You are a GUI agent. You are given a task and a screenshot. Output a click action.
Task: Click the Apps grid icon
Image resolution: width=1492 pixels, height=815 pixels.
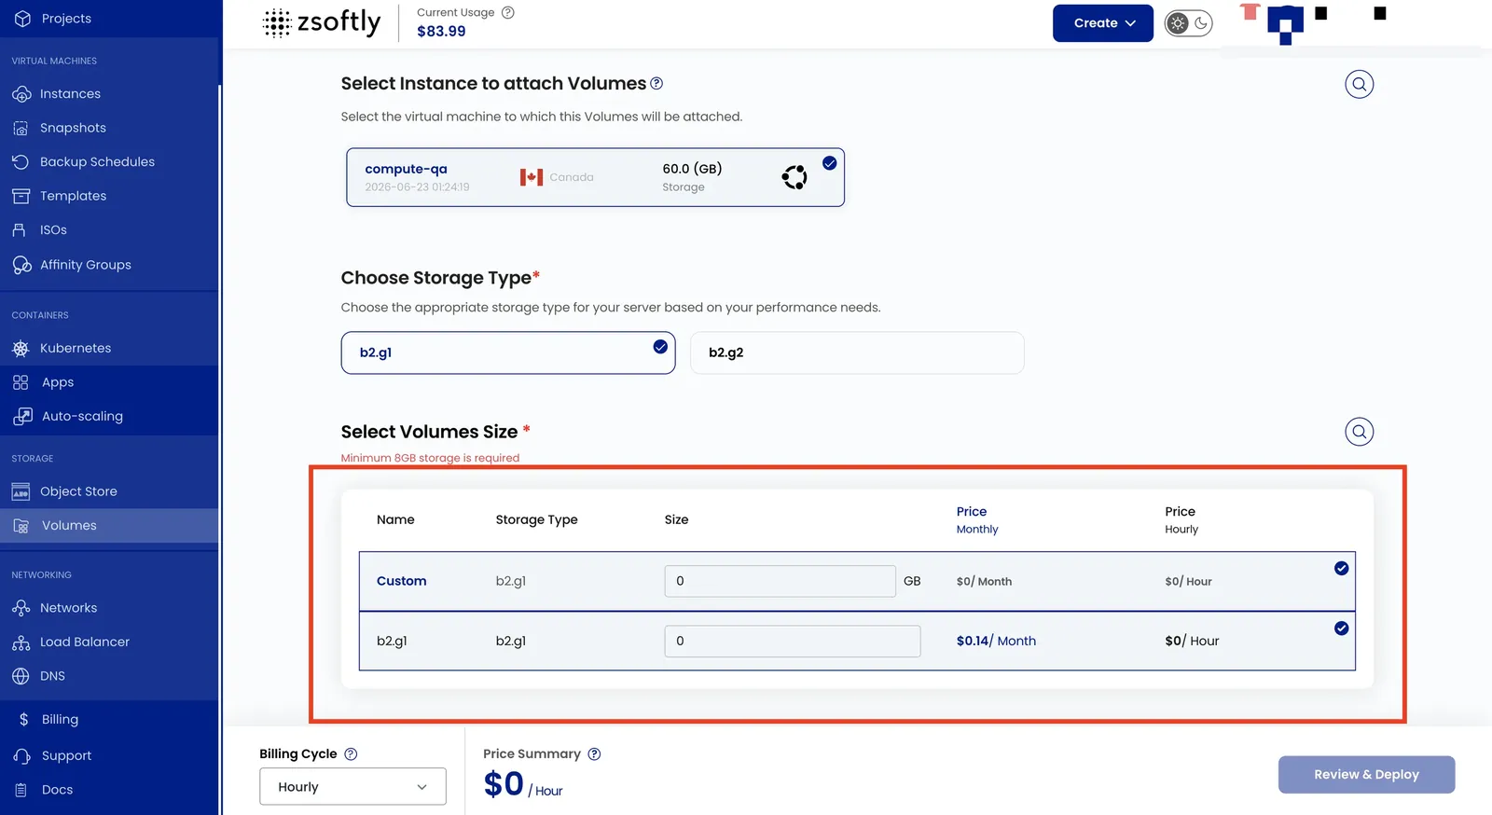[21, 382]
